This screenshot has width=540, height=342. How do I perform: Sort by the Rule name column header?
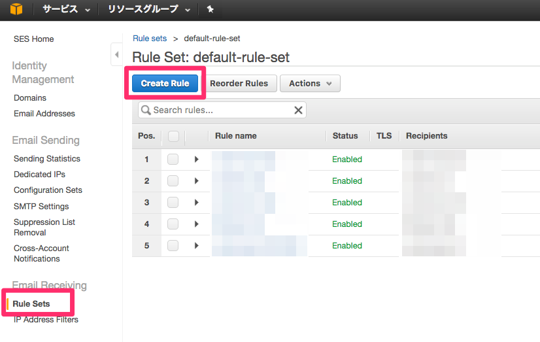[236, 136]
